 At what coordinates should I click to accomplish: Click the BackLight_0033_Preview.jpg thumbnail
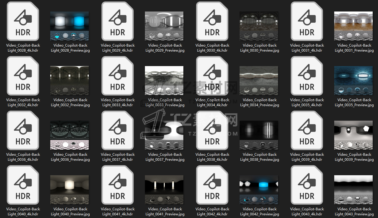click(x=164, y=81)
